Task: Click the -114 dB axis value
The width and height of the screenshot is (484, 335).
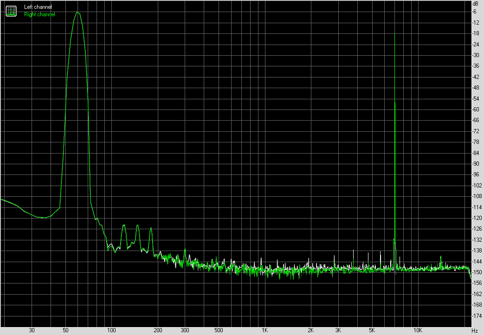Action: [x=477, y=207]
